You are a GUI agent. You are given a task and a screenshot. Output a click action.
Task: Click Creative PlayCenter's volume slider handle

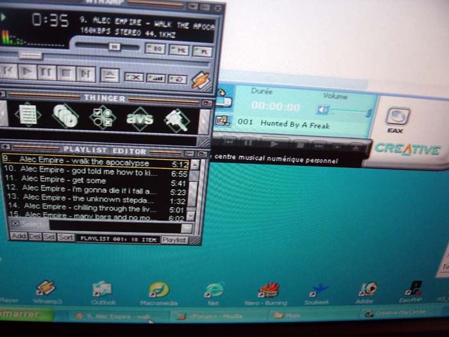[369, 112]
